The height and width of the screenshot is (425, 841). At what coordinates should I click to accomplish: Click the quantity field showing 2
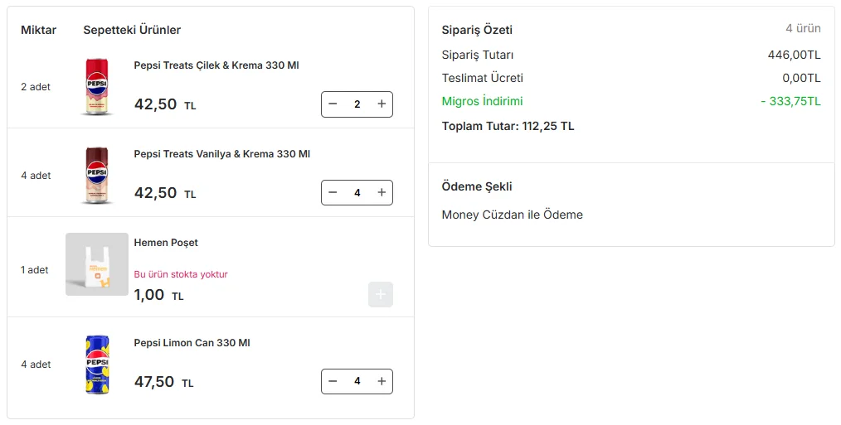click(x=357, y=104)
